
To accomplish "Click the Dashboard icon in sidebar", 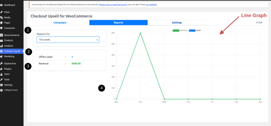I will pyautogui.click(x=2, y=5).
